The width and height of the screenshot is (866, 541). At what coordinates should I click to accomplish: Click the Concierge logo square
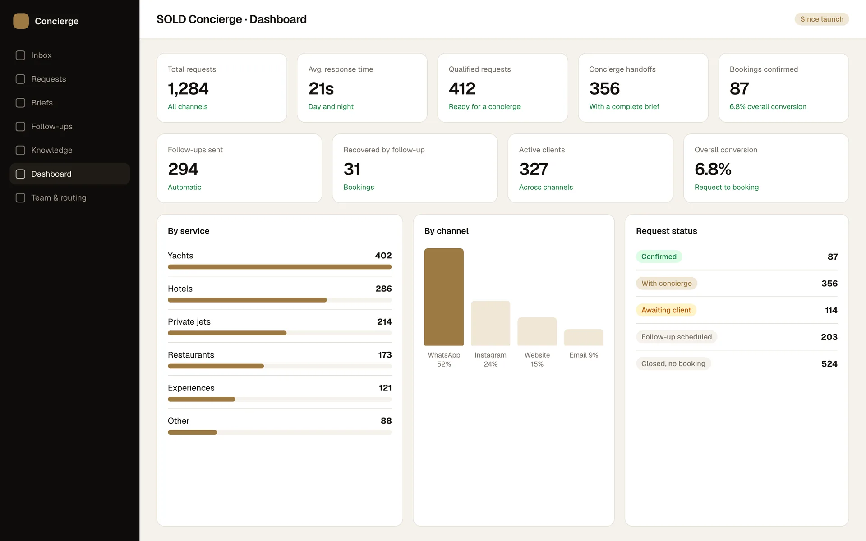tap(21, 21)
